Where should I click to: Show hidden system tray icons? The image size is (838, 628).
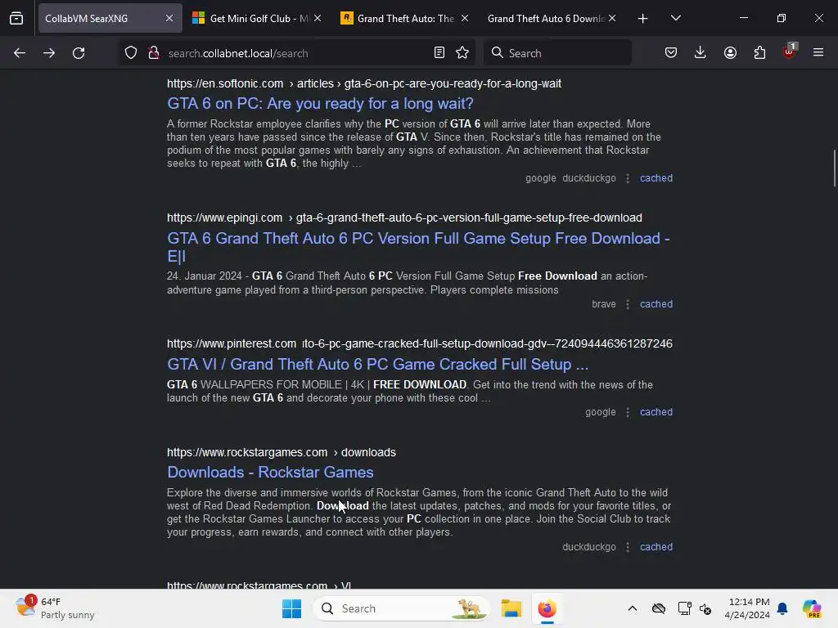pos(633,608)
